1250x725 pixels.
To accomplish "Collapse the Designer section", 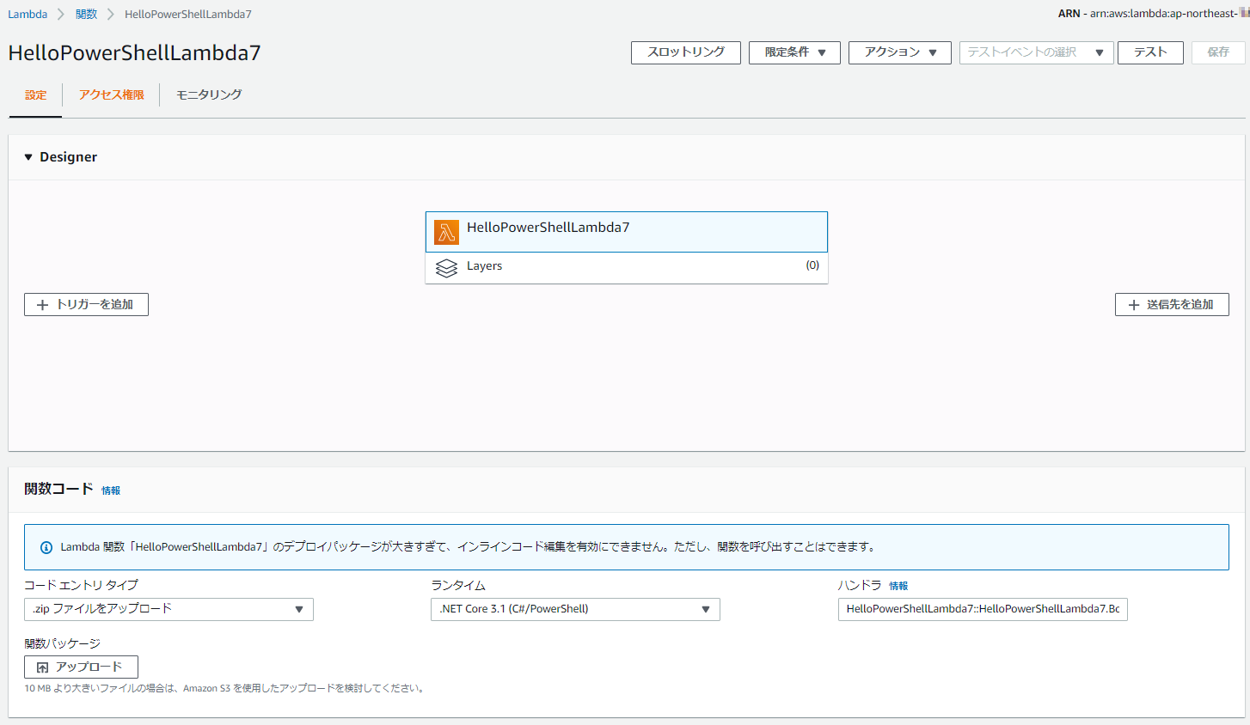I will (28, 156).
